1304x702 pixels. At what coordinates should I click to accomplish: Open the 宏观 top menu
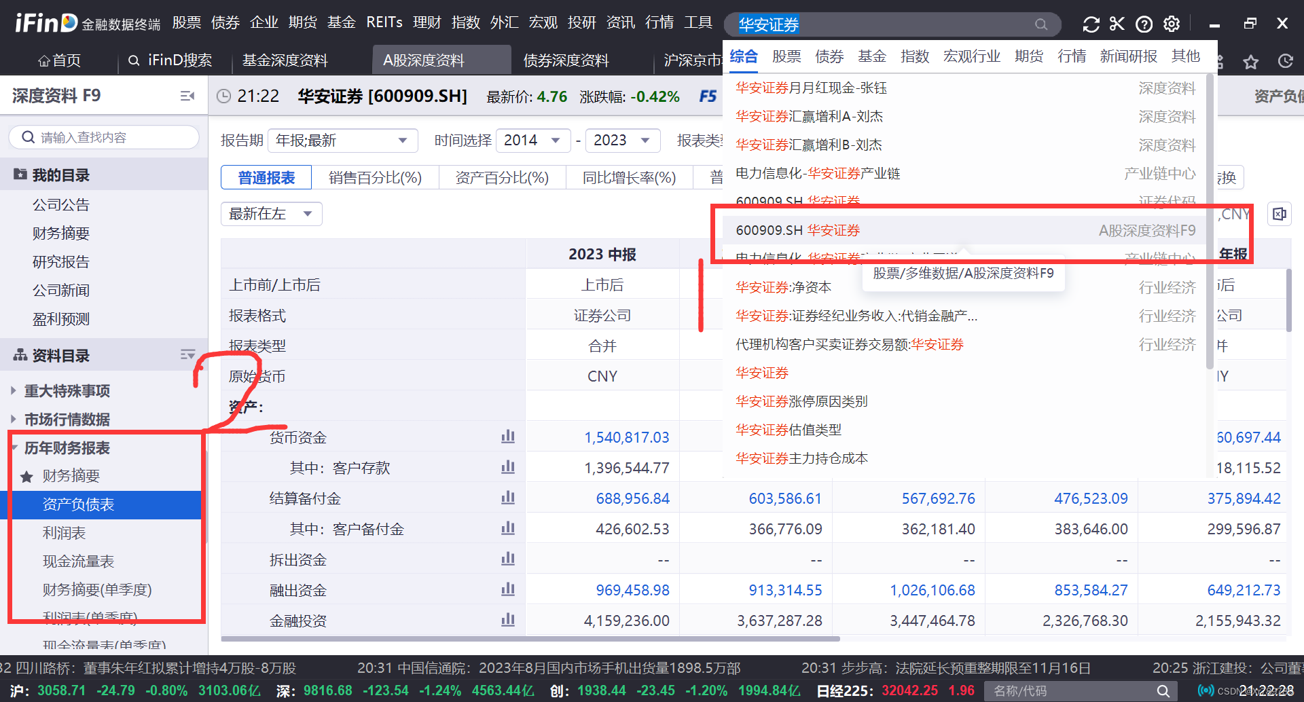pos(543,22)
